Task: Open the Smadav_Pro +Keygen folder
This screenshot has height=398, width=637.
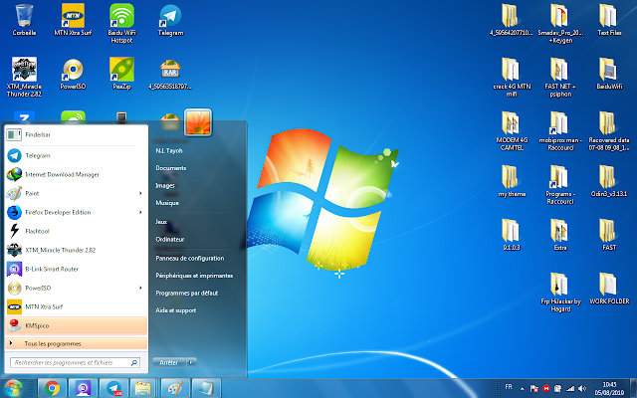Action: point(560,24)
